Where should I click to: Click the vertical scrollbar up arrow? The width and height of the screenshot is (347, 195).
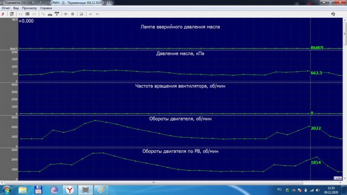(x=345, y=20)
